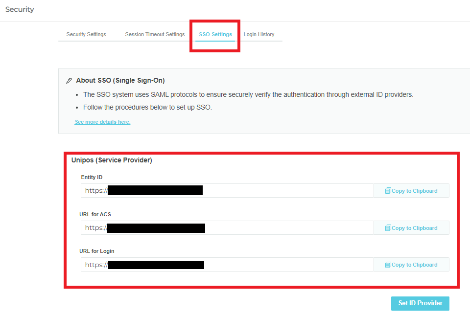Viewport: 470px width, 317px height.
Task: Click the About SSO (Single Sign-On) heading
Action: [x=120, y=80]
